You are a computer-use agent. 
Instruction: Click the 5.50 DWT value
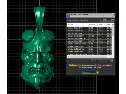[x=101, y=31]
